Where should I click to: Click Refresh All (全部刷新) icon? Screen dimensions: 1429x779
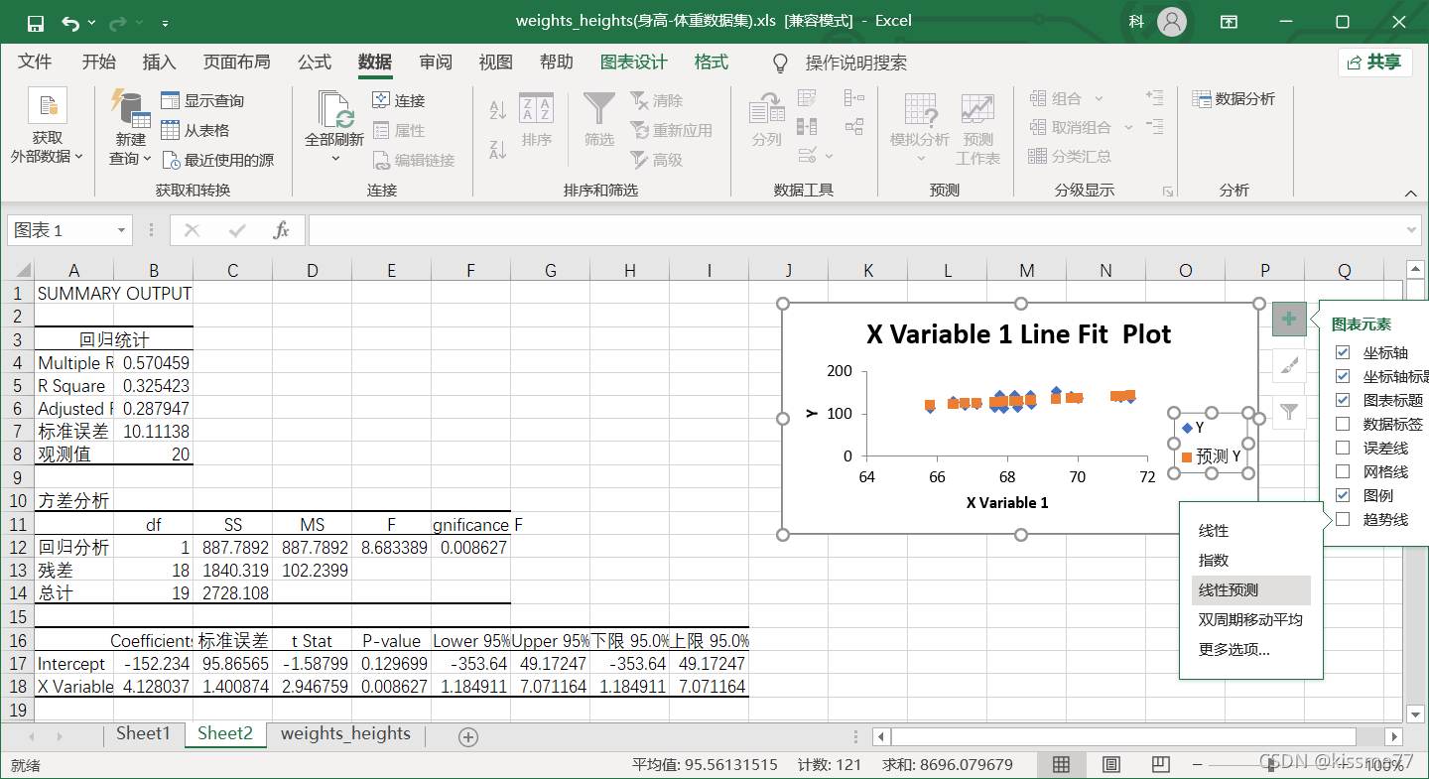coord(334,107)
